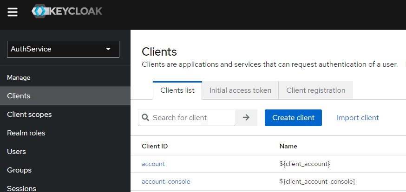406x192 pixels.
Task: Click the Create client button
Action: coord(293,118)
